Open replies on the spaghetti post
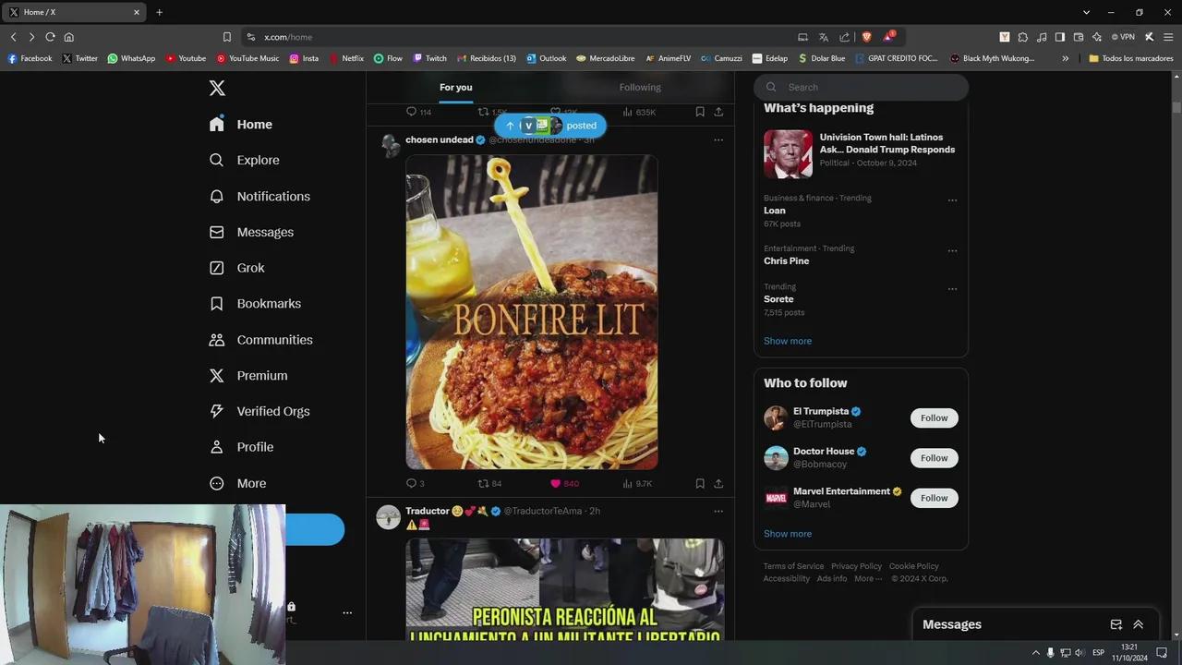 (412, 483)
